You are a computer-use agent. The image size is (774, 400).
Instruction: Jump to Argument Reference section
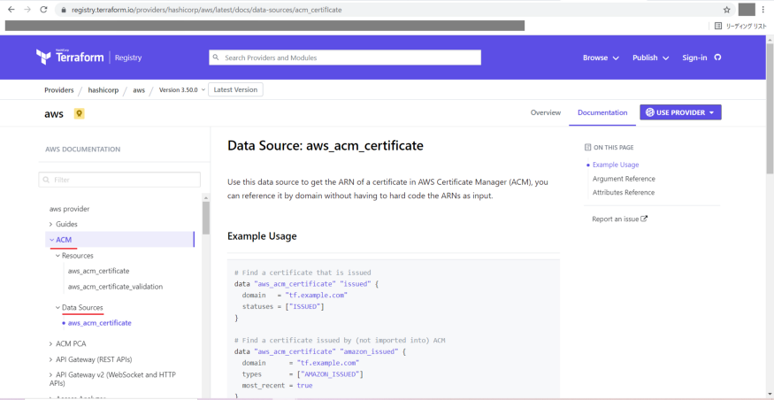point(624,178)
